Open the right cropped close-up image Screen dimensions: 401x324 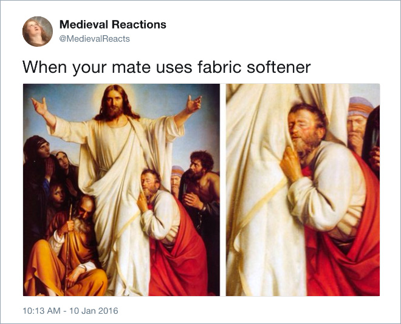pos(303,190)
